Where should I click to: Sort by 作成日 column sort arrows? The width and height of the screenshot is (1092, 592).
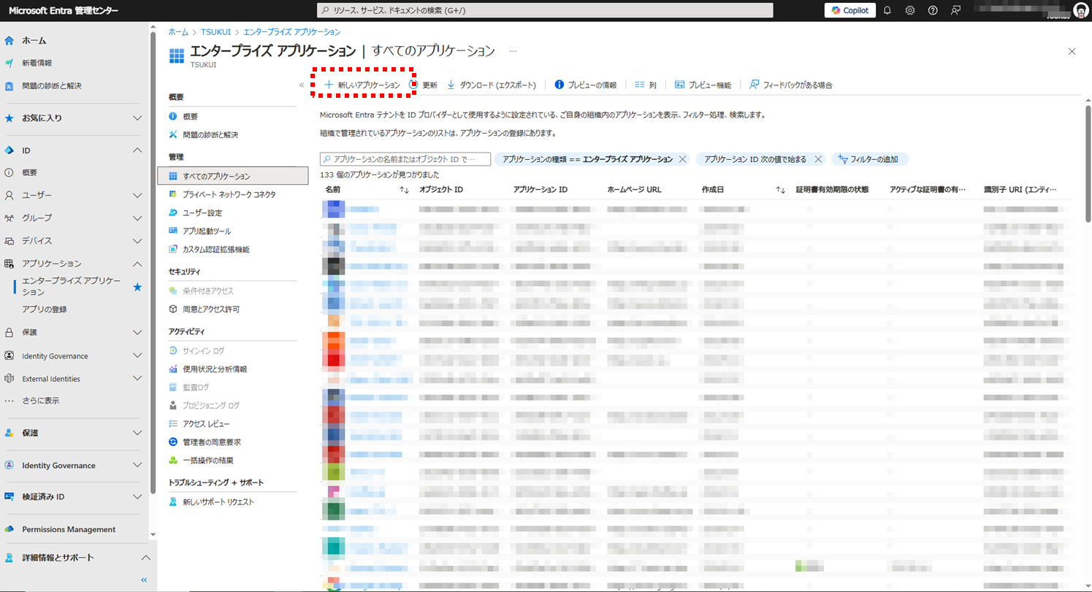click(x=780, y=190)
